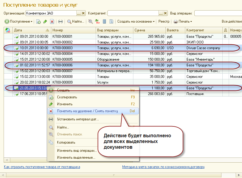
Task: Clear the Контрагент field with X button
Action: [x=165, y=13]
